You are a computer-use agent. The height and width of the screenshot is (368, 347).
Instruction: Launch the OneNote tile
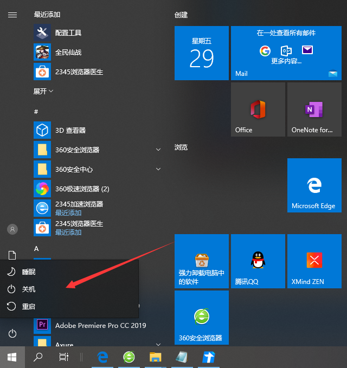pyautogui.click(x=314, y=109)
